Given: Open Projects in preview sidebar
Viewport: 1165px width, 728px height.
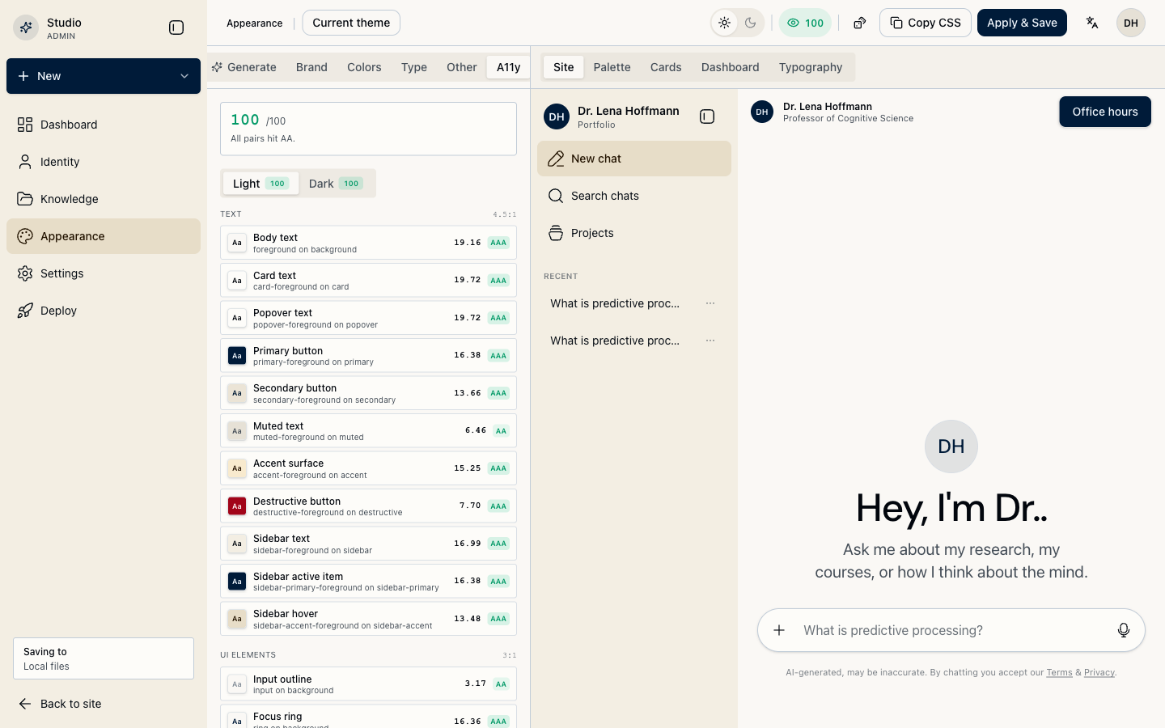Looking at the screenshot, I should click(634, 233).
